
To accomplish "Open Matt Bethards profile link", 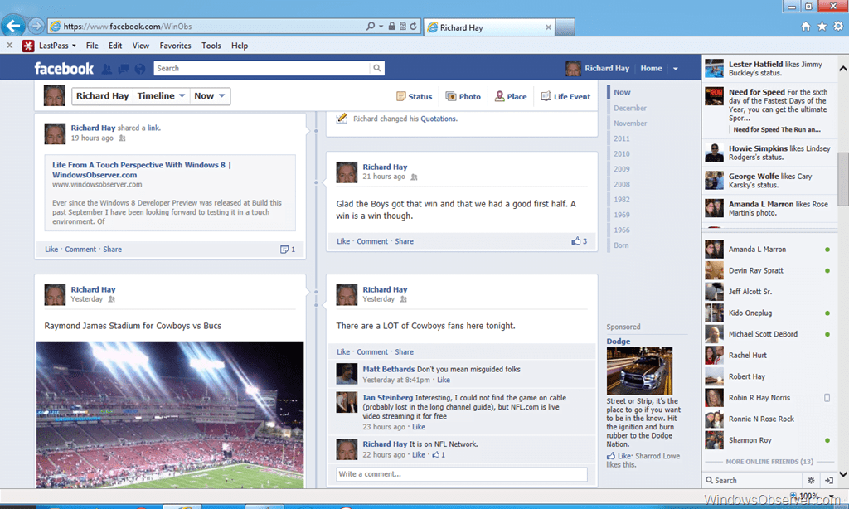I will pos(388,369).
